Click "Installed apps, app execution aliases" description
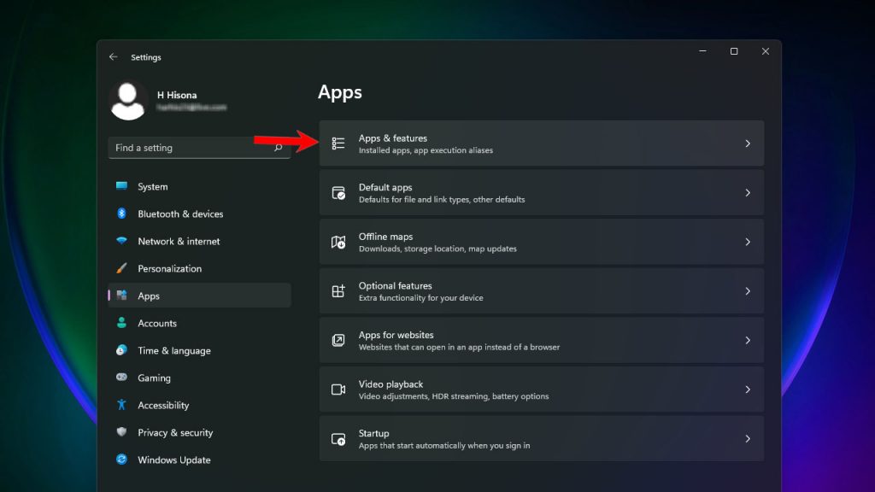Viewport: 875px width, 492px height. (426, 150)
